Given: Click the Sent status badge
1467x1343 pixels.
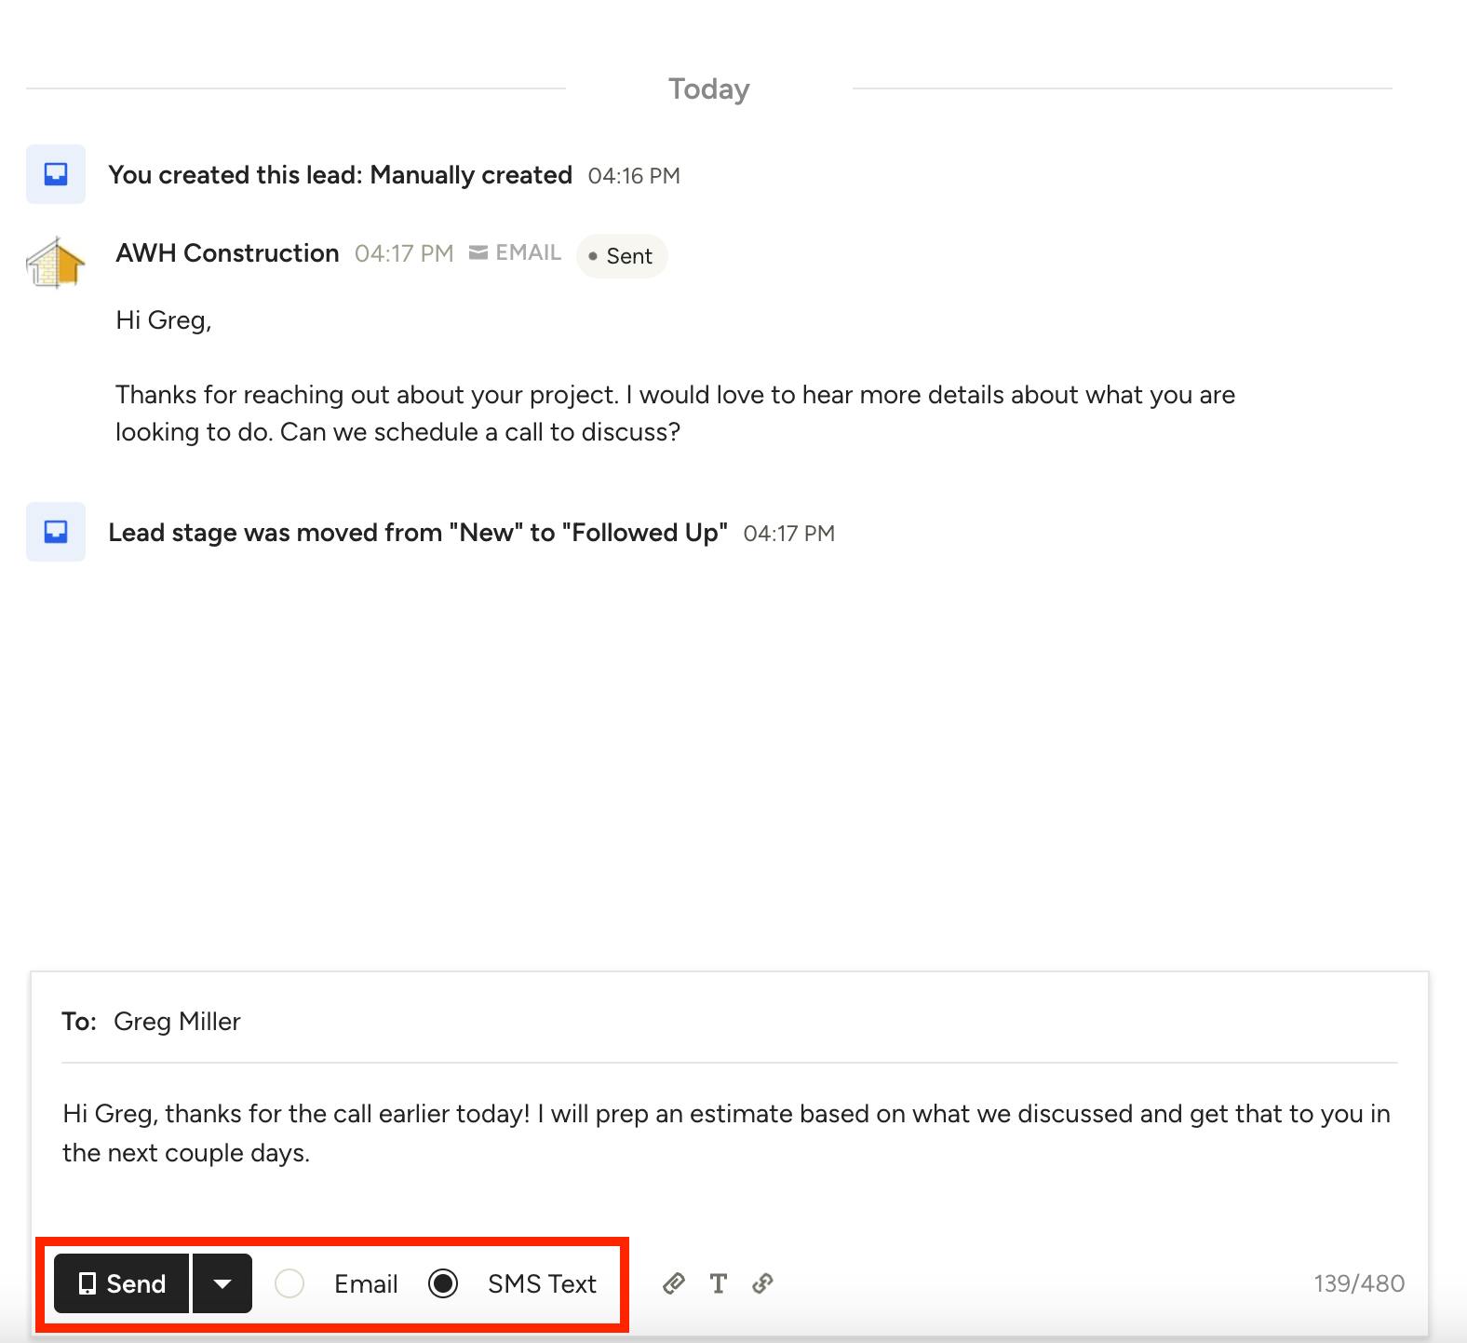Looking at the screenshot, I should click(x=622, y=256).
